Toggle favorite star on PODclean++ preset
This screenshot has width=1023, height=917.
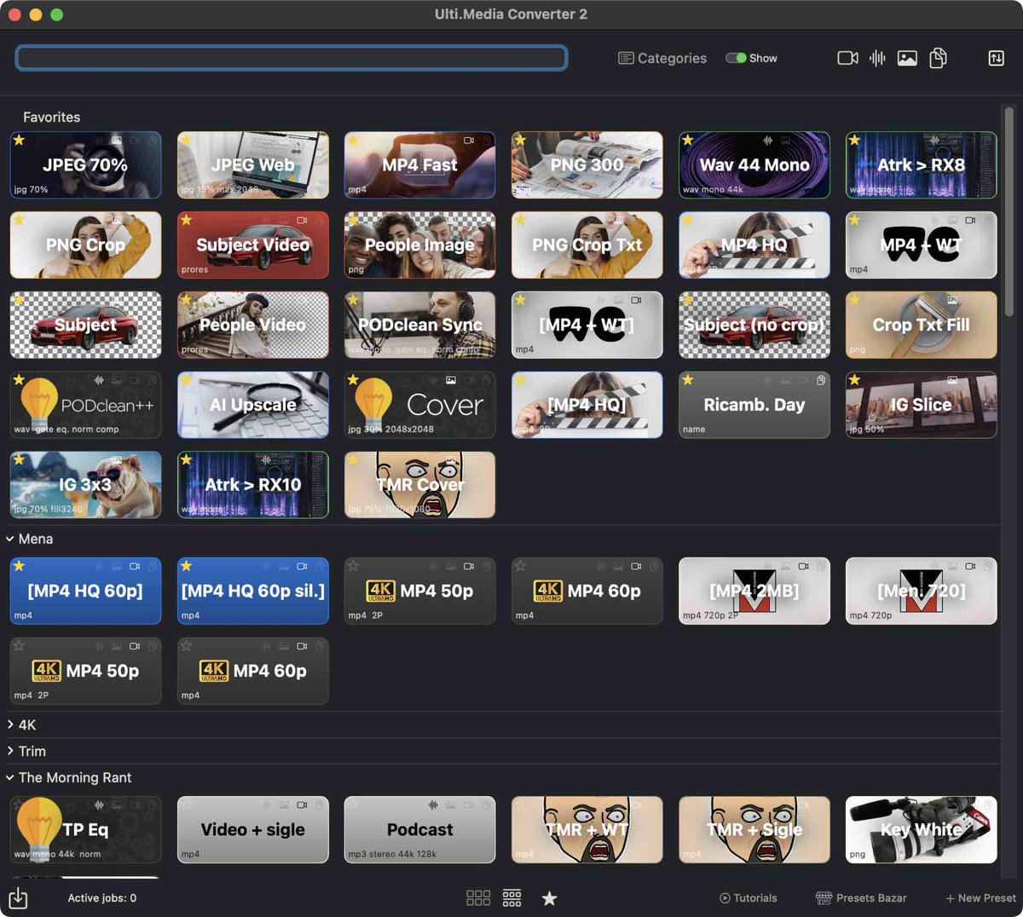pyautogui.click(x=20, y=380)
